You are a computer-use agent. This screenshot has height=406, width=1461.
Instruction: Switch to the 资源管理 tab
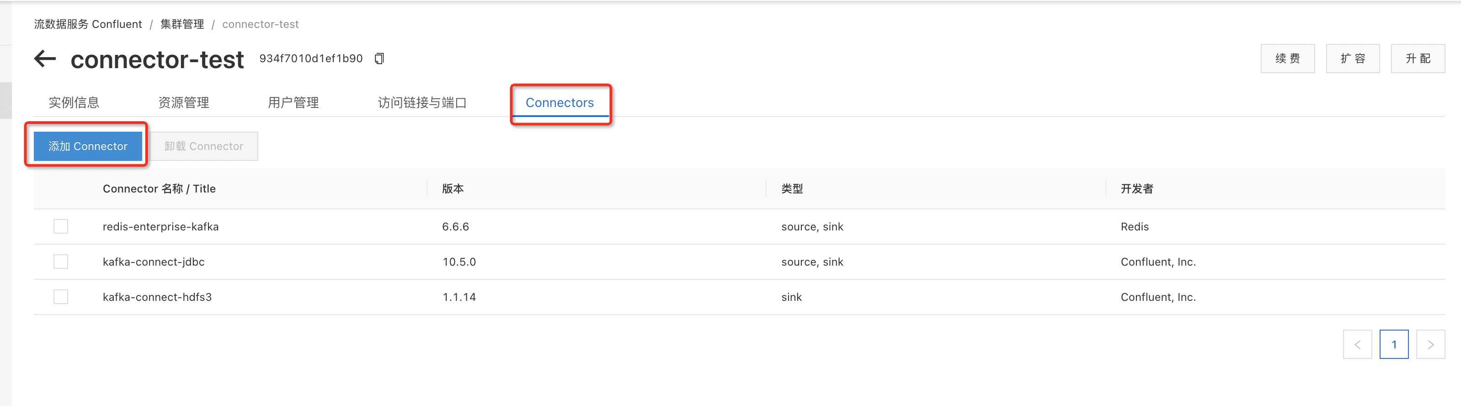(x=184, y=102)
